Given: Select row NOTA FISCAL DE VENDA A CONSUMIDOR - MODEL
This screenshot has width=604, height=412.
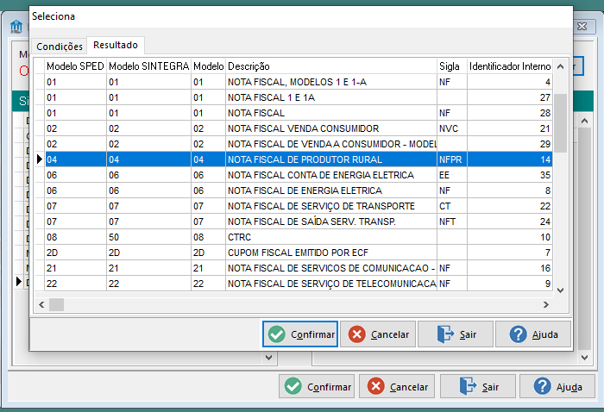Looking at the screenshot, I should (299, 144).
